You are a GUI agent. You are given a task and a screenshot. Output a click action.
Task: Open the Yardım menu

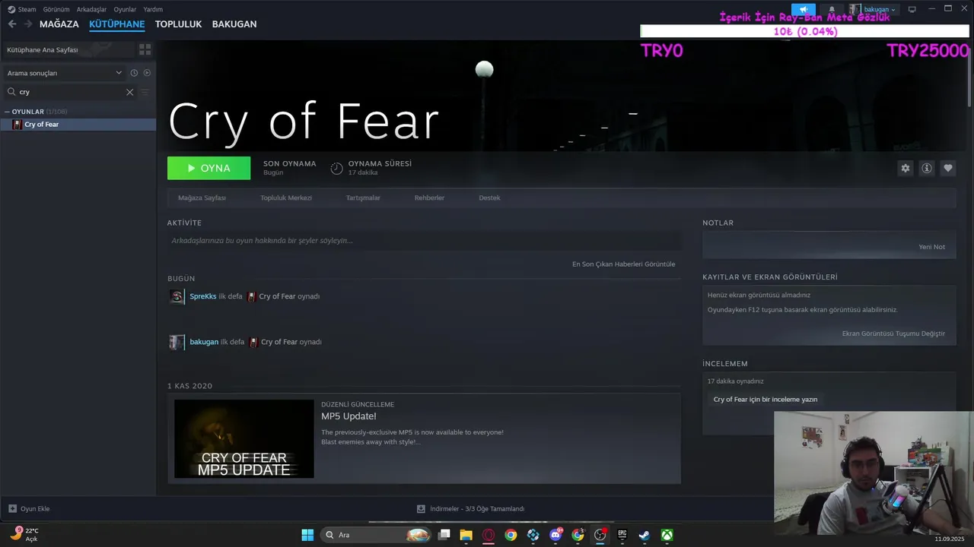click(153, 9)
